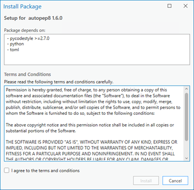Click the 'THE SOFTWARE IS PROVIDED' warranty text
This screenshot has width=194, height=190.
(x=92, y=151)
